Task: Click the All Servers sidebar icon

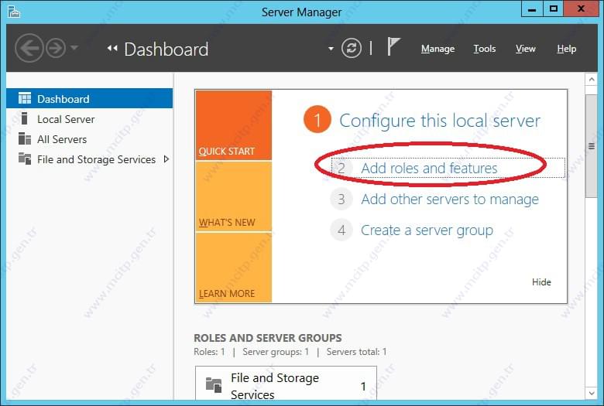Action: pos(25,138)
